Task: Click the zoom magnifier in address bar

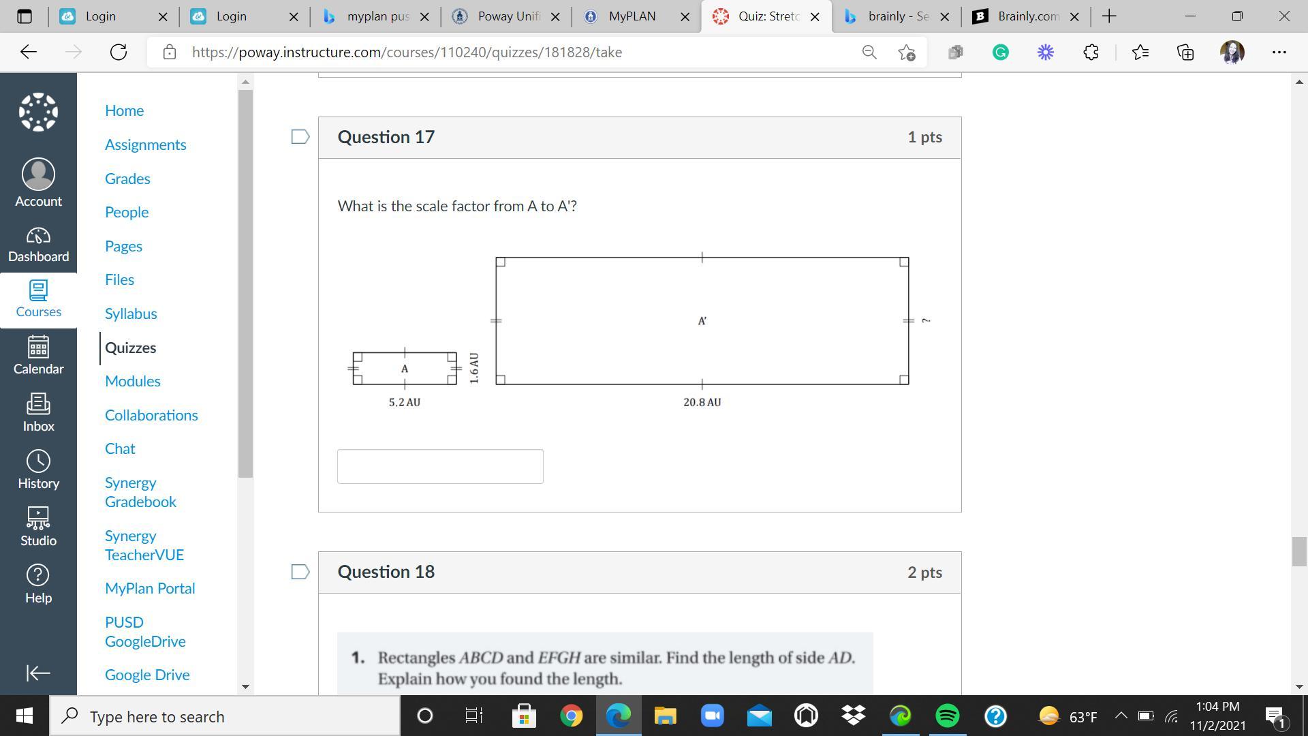Action: [x=869, y=52]
